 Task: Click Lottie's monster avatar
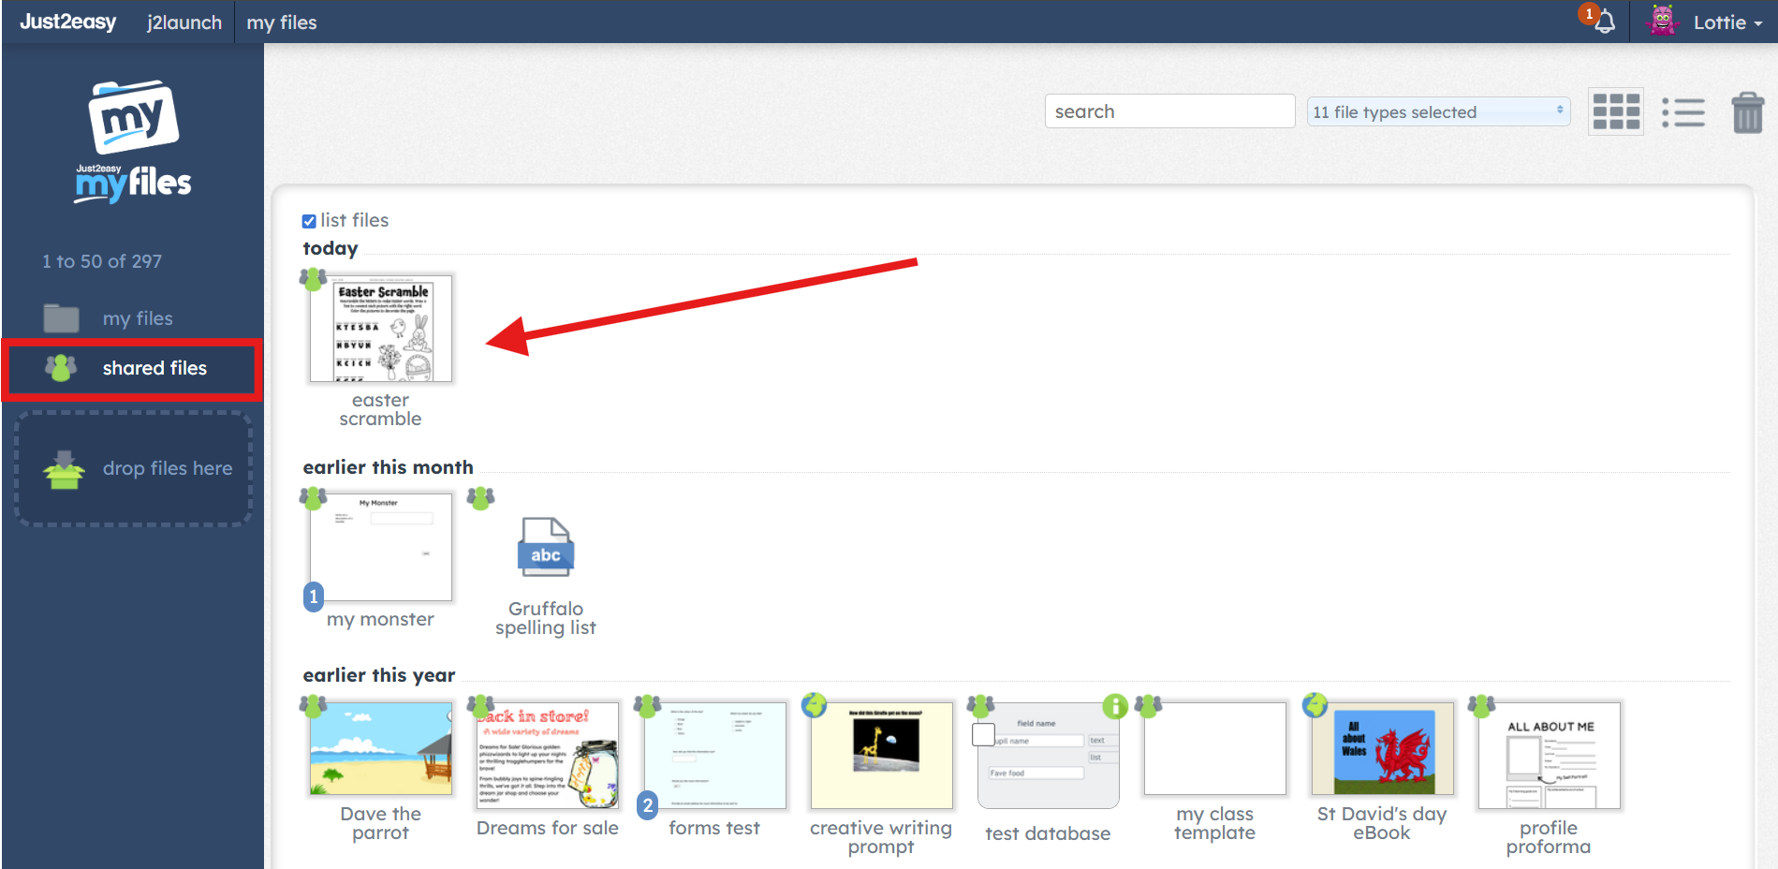(1663, 21)
